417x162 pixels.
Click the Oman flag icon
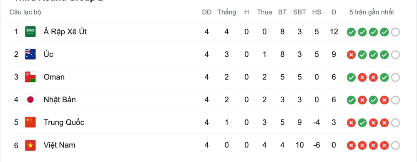click(30, 77)
